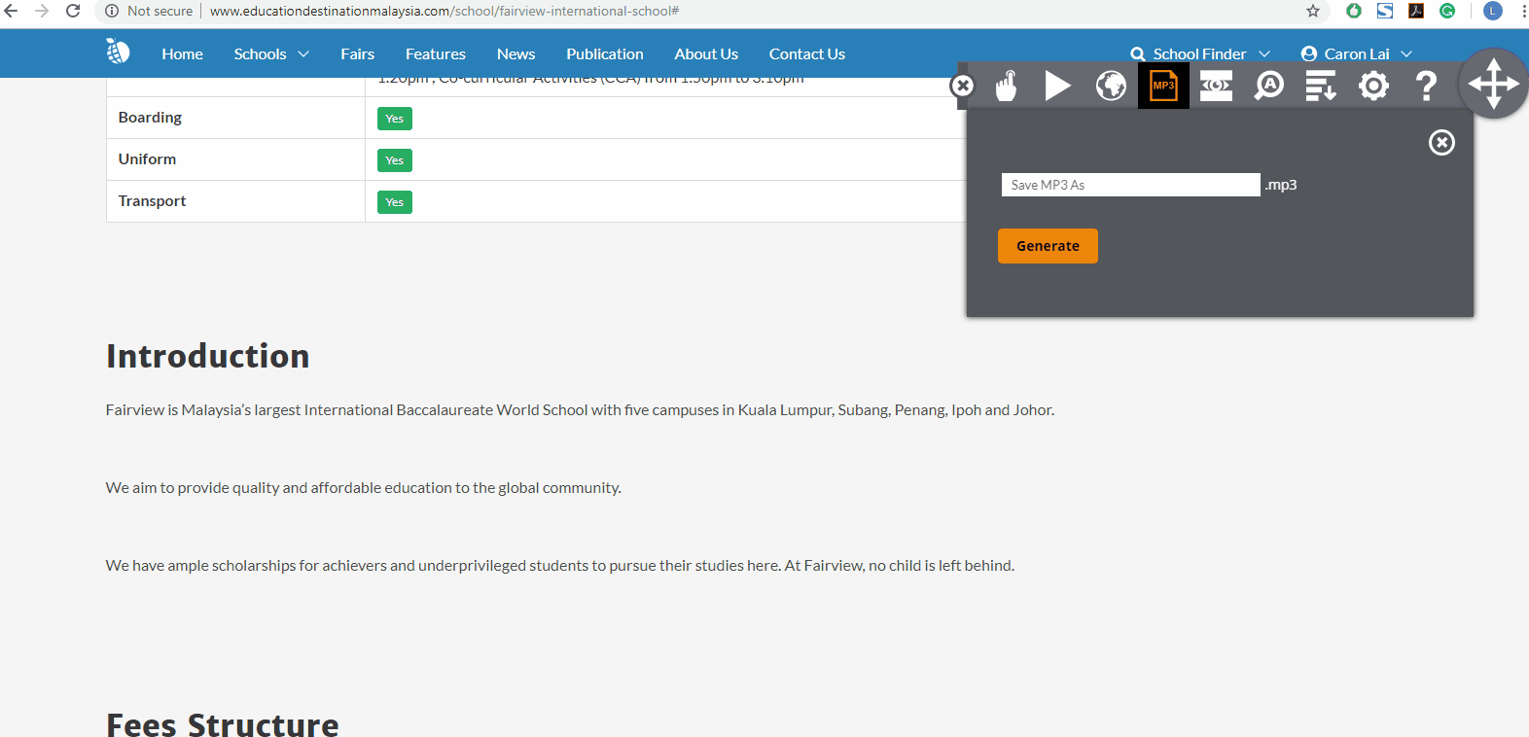Open the Fairs page
This screenshot has height=737, width=1529.
pyautogui.click(x=357, y=53)
